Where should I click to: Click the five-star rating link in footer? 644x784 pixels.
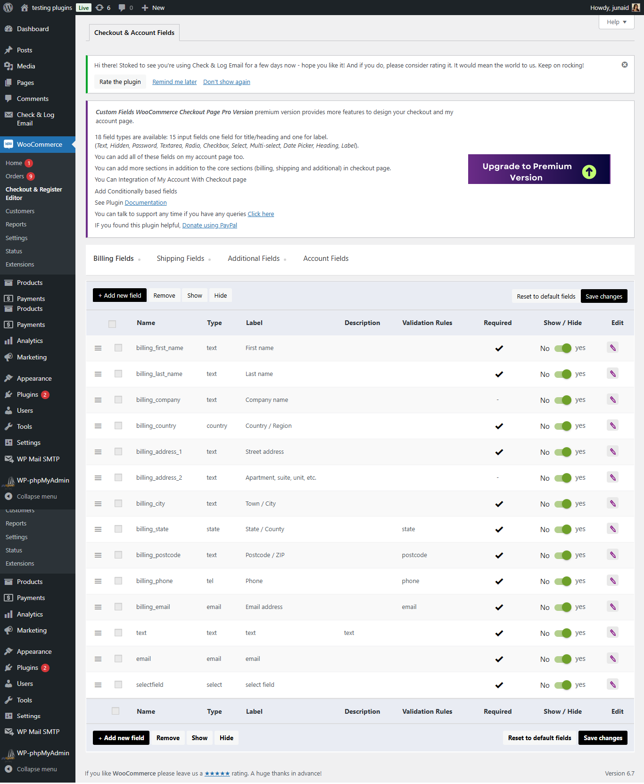coord(217,773)
